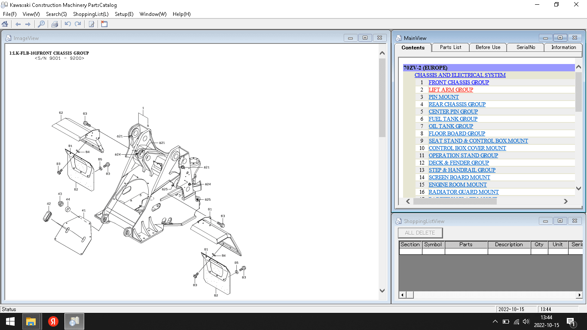Go back with the left arrow icon
Viewport: 587px width, 330px height.
[18, 24]
